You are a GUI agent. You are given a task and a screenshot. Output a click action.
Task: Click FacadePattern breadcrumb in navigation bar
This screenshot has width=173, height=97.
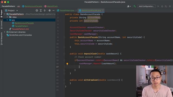pyautogui.click(x=8, y=6)
